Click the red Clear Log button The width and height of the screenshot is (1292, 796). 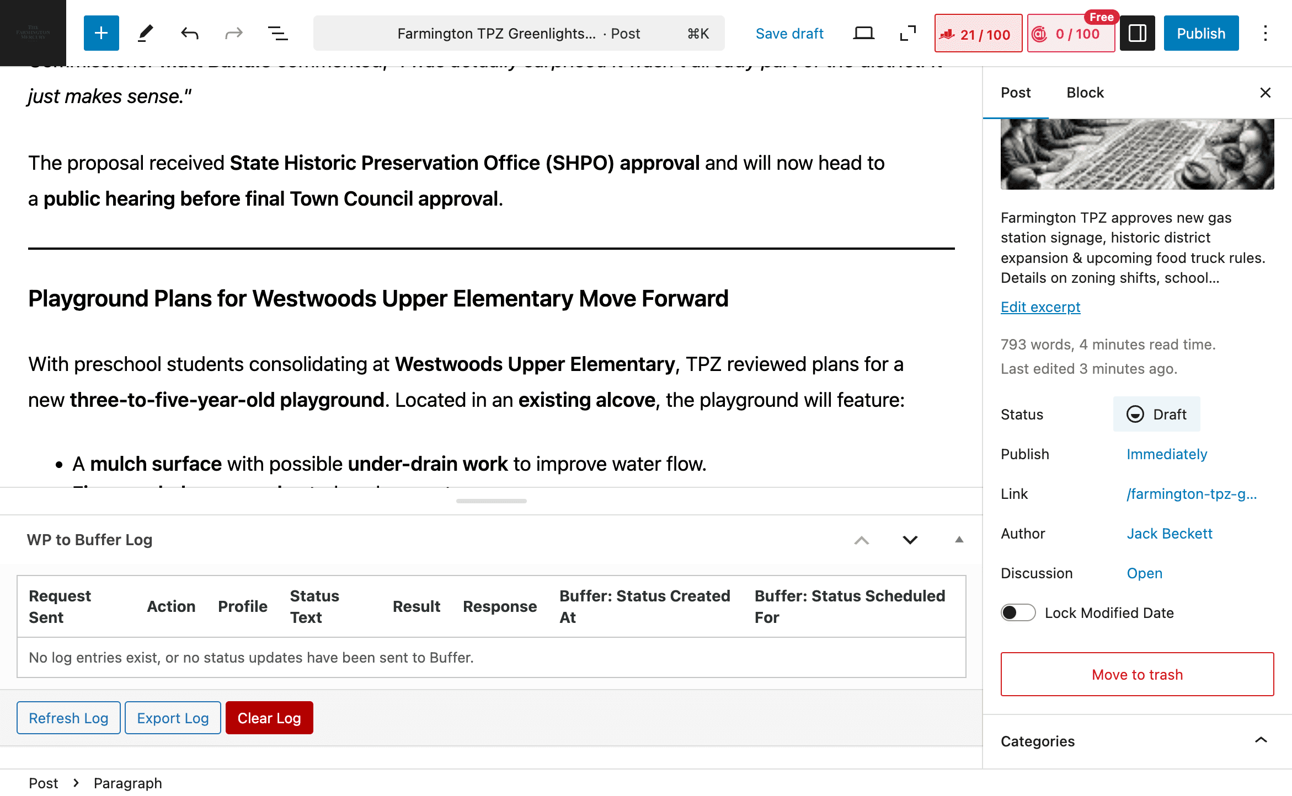click(x=269, y=718)
